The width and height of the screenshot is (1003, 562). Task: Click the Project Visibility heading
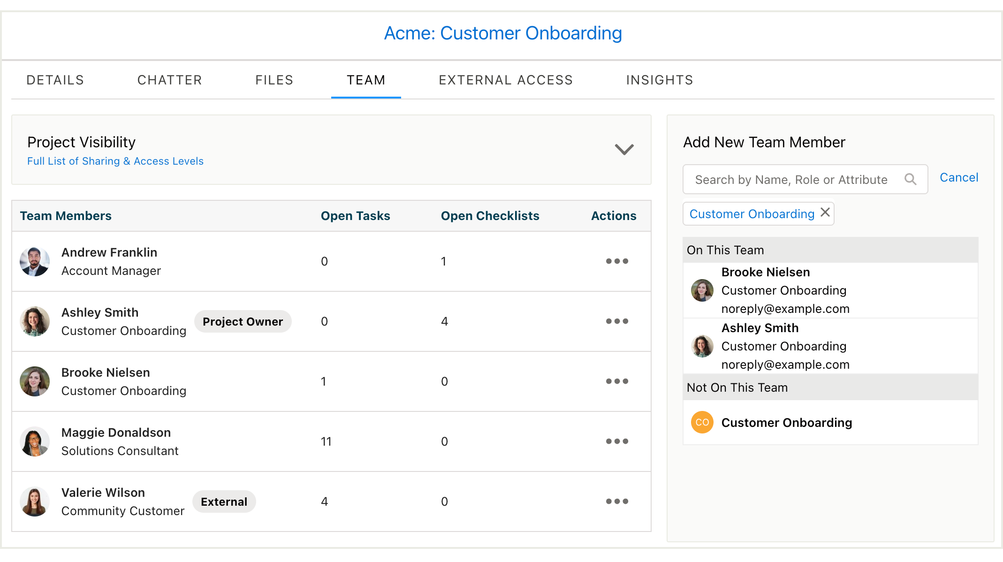81,142
